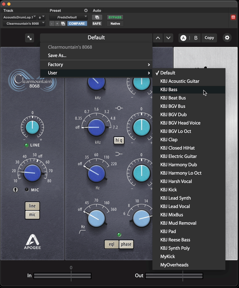239x288 pixels.
Task: Click the Default preset name header
Action: pos(96,38)
